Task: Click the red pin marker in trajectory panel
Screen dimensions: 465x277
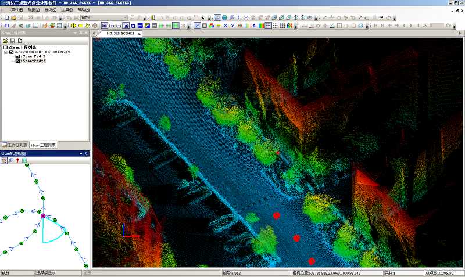Action: point(17,160)
